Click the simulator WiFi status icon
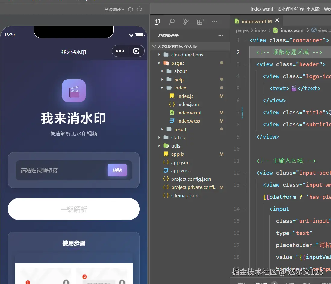This screenshot has height=284, width=331. (x=131, y=35)
